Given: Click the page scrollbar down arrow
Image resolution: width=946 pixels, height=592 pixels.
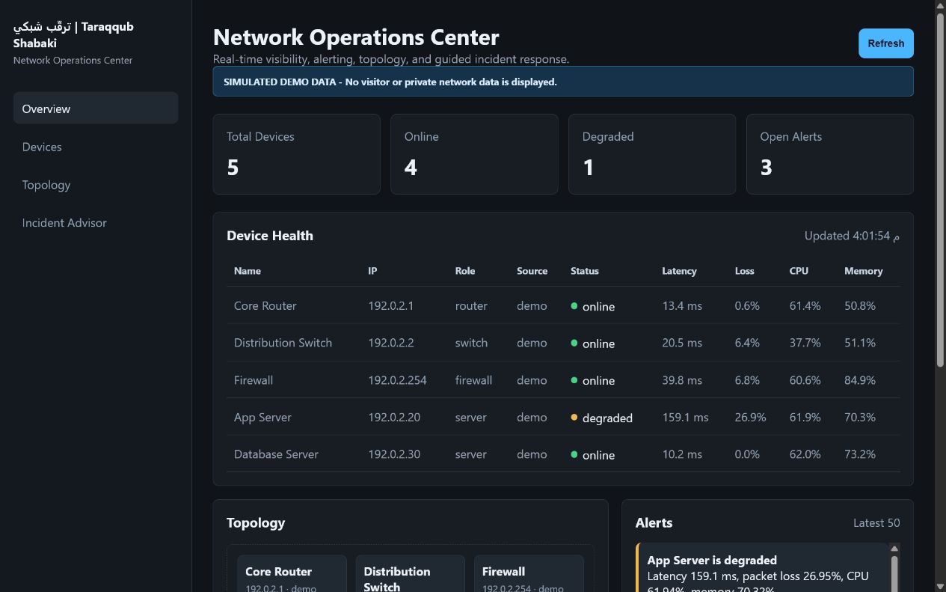Looking at the screenshot, I should (941, 586).
